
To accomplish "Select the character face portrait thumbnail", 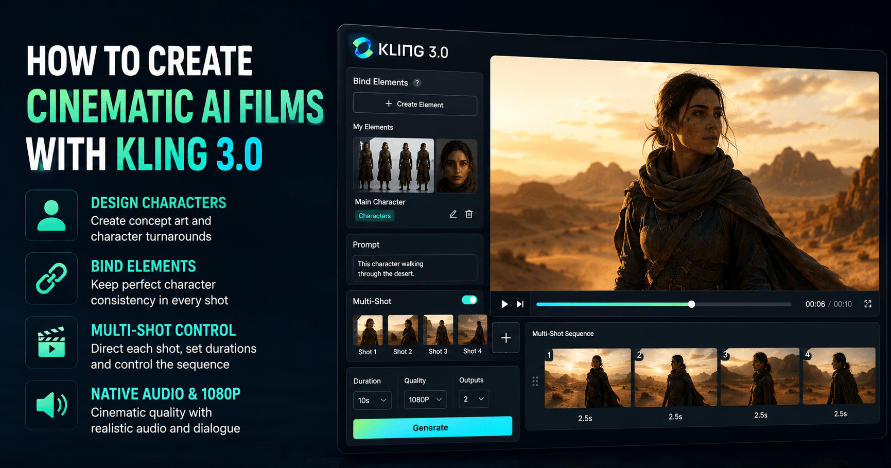I will pos(457,166).
